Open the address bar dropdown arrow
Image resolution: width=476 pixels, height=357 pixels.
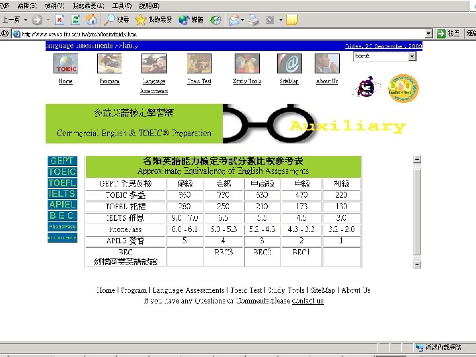pos(428,34)
